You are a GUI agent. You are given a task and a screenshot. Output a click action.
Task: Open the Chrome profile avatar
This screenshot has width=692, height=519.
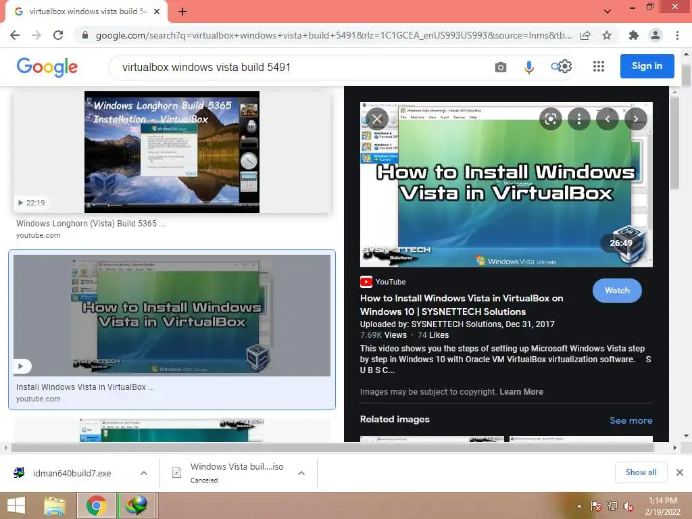(656, 35)
